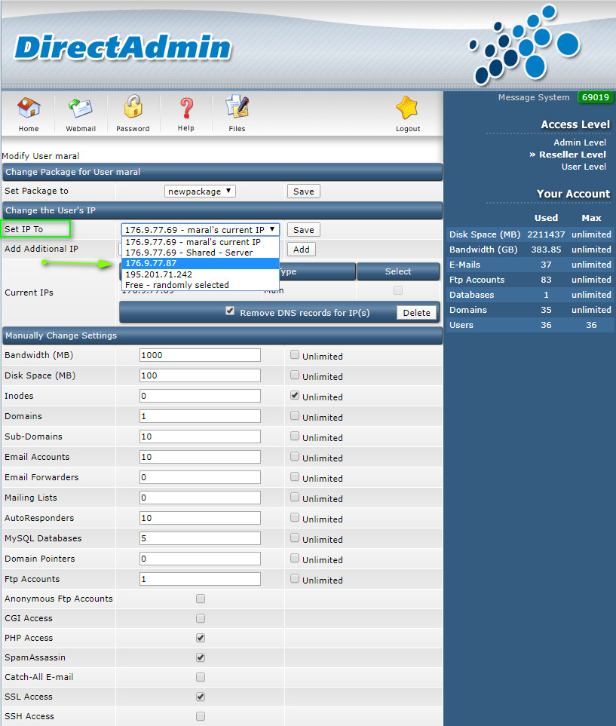Click the Ftp Accounts input field
This screenshot has height=726, width=616.
(x=200, y=579)
